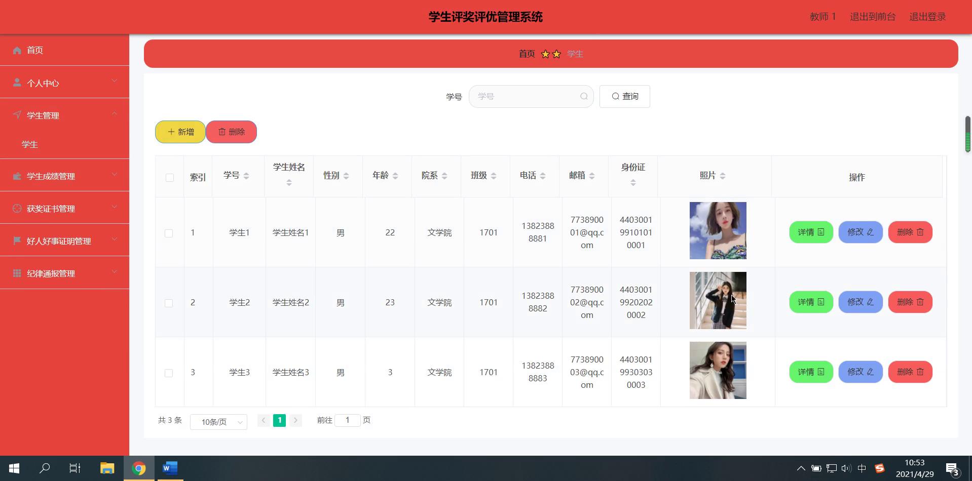Image resolution: width=972 pixels, height=481 pixels.
Task: Tick the checkbox for row 学生3
Action: 169,373
